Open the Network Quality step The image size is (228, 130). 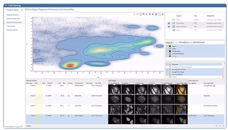tap(12, 30)
